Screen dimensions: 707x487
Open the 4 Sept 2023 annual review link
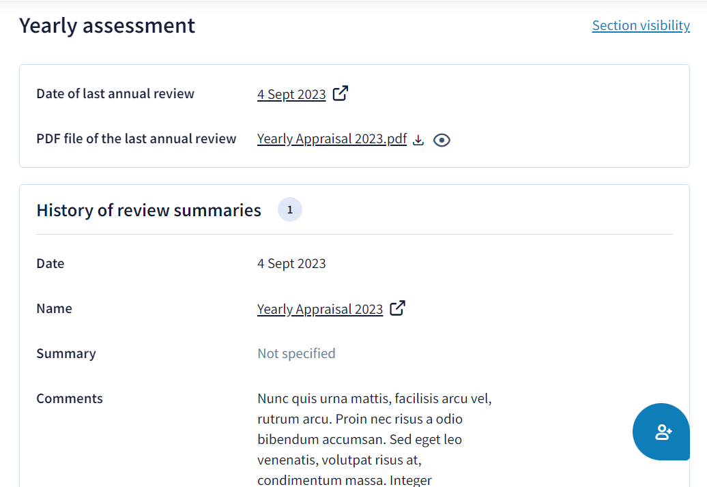(291, 94)
